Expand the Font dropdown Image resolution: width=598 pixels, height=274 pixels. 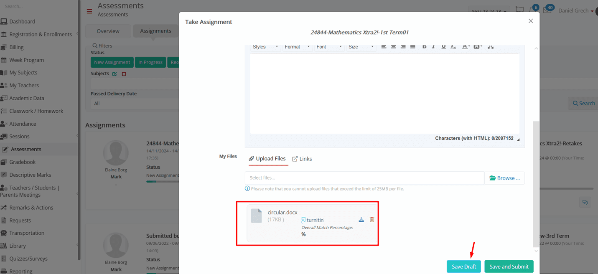329,47
